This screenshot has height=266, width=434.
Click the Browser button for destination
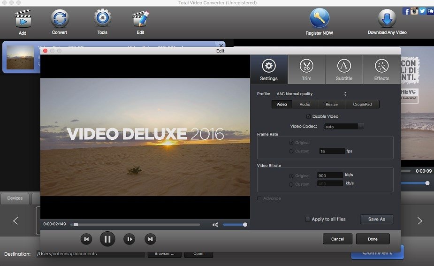tap(164, 254)
